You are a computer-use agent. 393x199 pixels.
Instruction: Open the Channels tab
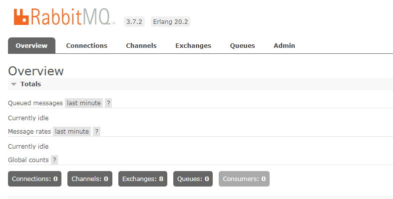pos(141,45)
